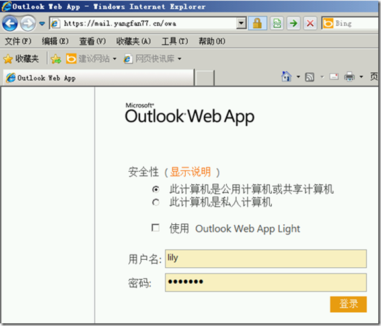Select 此计算机是私人计算机 radio option
Screen dimensions: 381x326
(155, 202)
